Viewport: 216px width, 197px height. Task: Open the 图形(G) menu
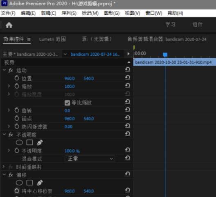112,13
